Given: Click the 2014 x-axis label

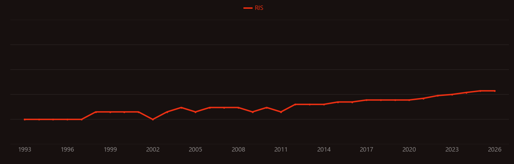Looking at the screenshot, I should [324, 150].
